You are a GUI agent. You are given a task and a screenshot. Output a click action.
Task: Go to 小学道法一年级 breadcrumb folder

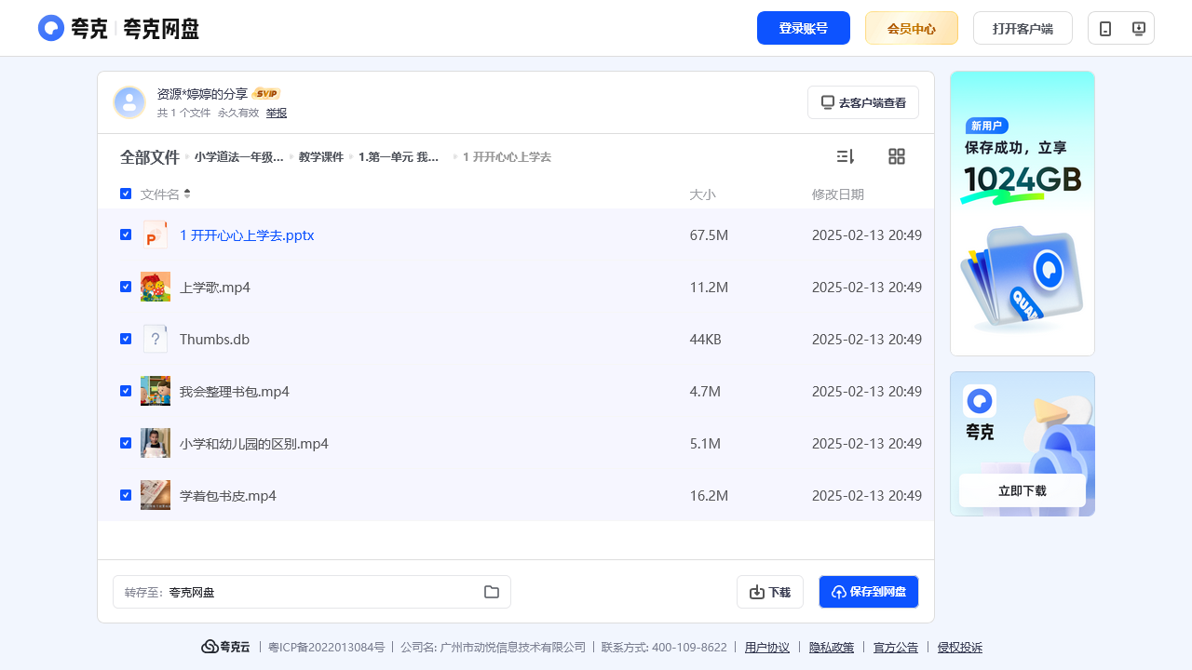239,157
